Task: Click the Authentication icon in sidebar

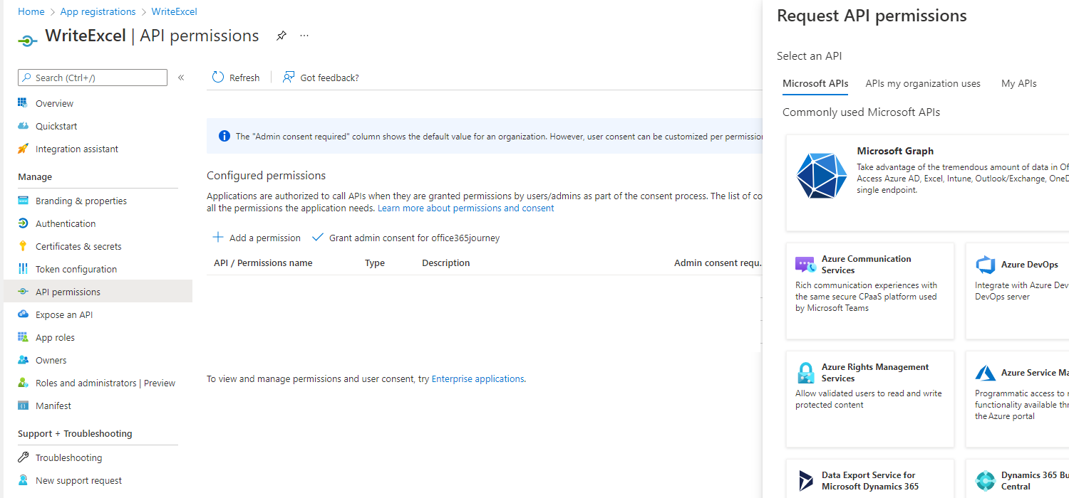Action: pyautogui.click(x=23, y=223)
